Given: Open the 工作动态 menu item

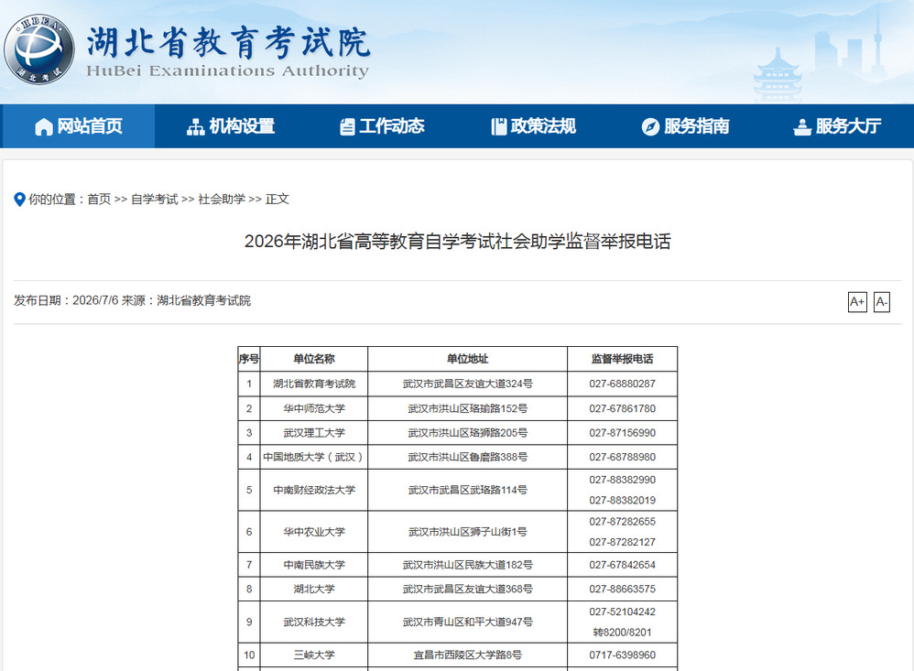Looking at the screenshot, I should tap(382, 126).
